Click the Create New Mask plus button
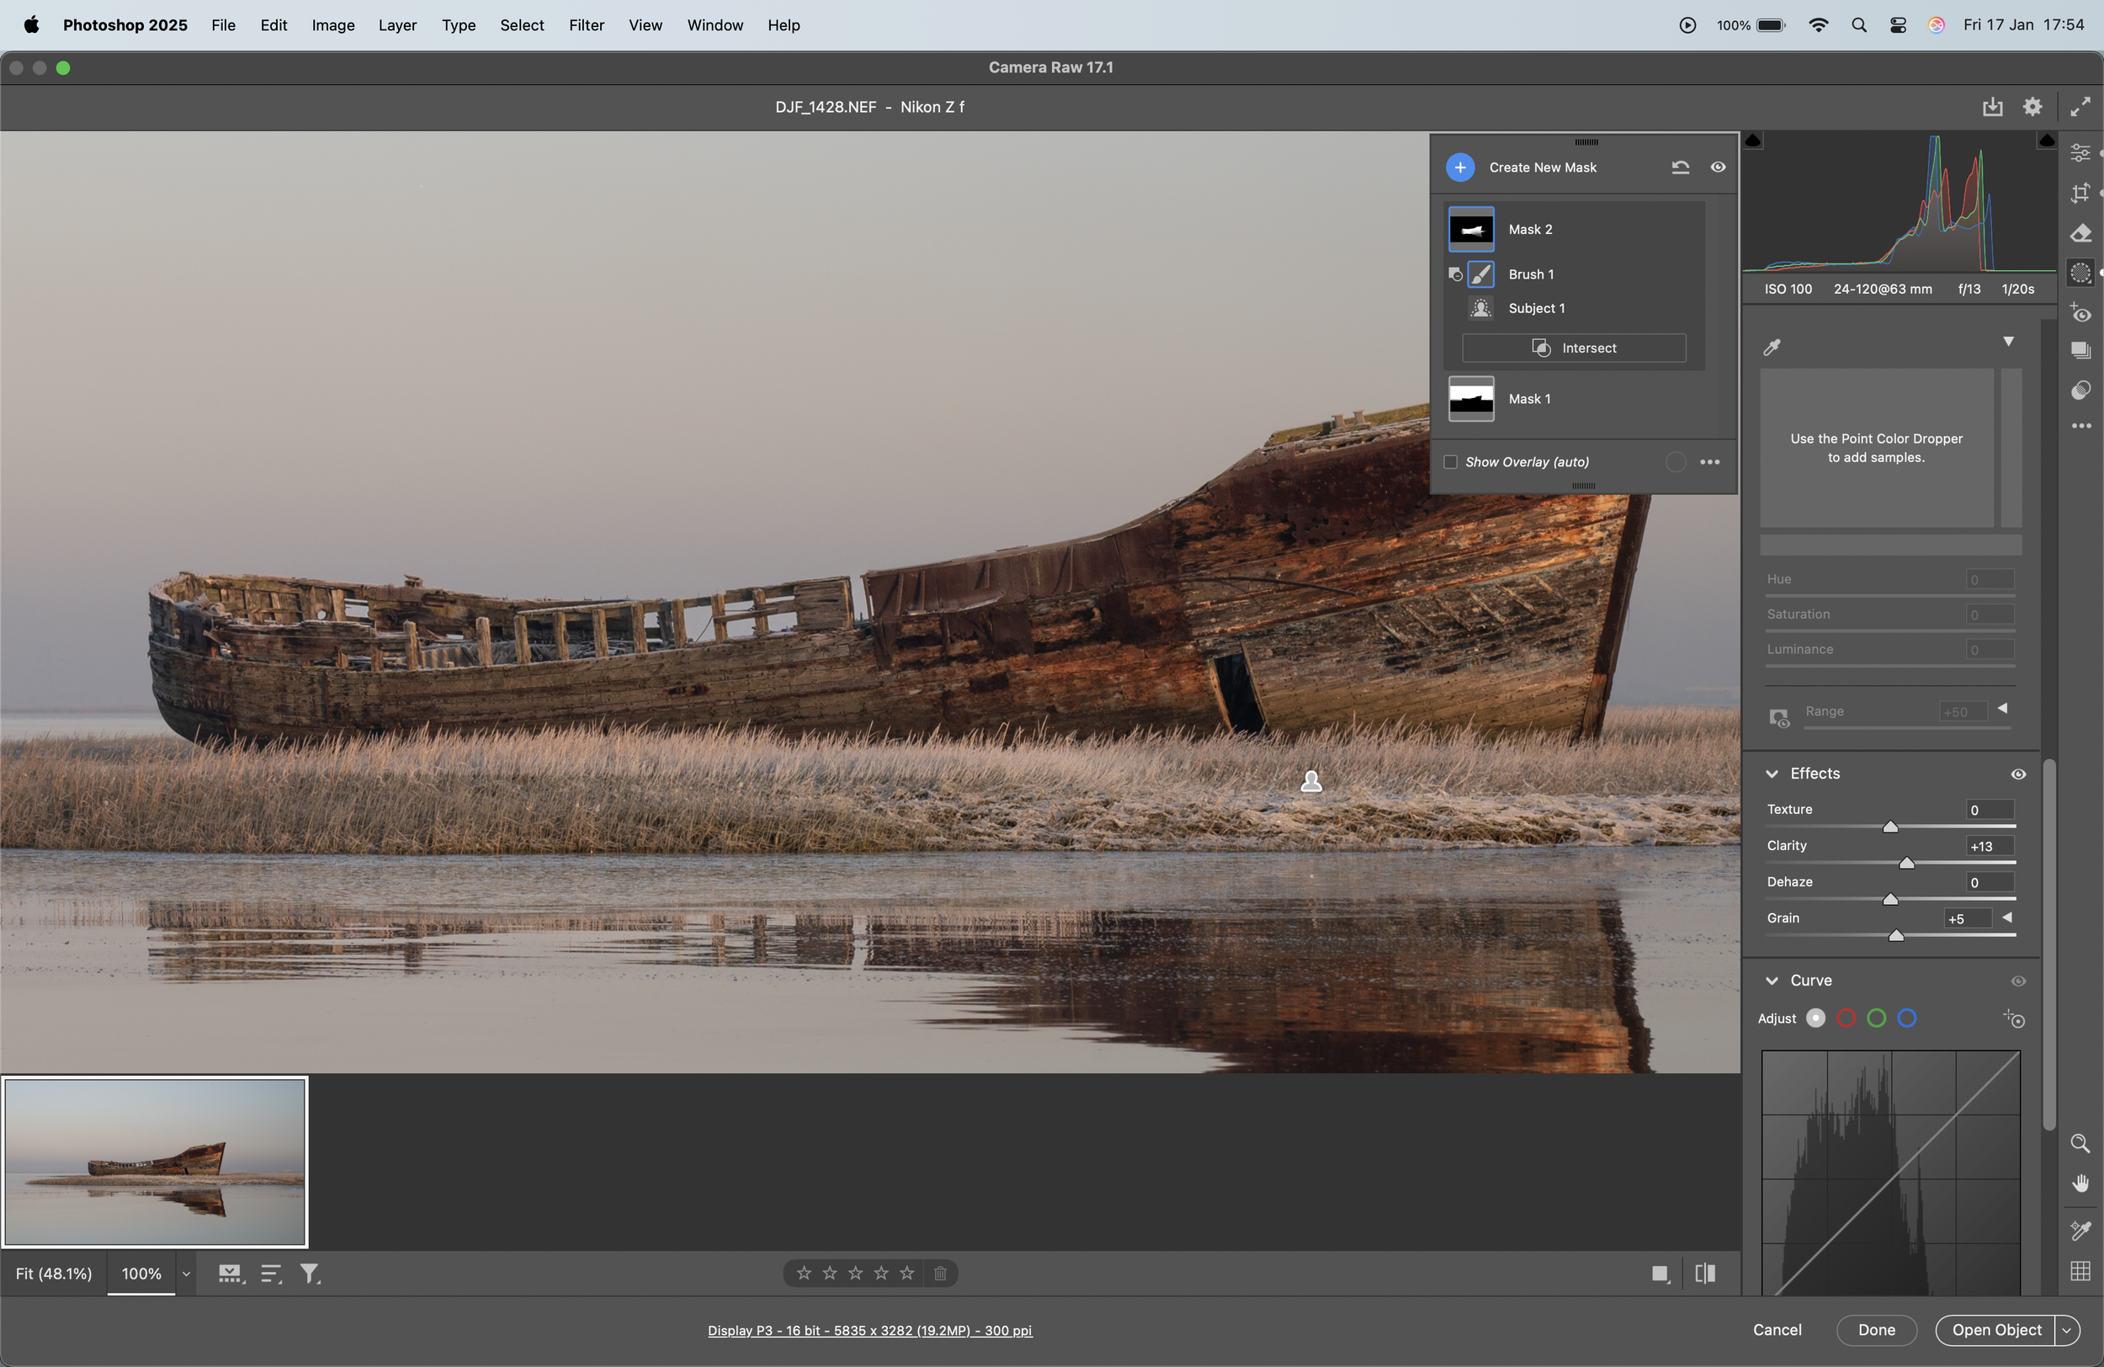The width and height of the screenshot is (2104, 1367). pyautogui.click(x=1460, y=168)
